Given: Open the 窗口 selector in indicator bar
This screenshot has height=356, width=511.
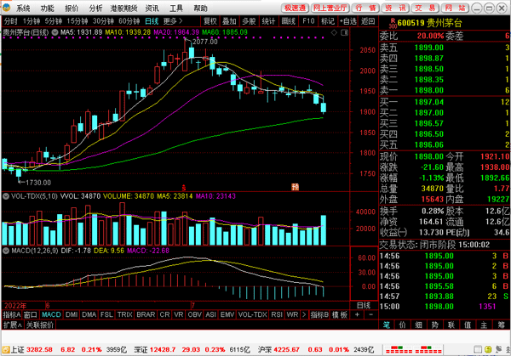Looking at the screenshot, I should coord(31,314).
